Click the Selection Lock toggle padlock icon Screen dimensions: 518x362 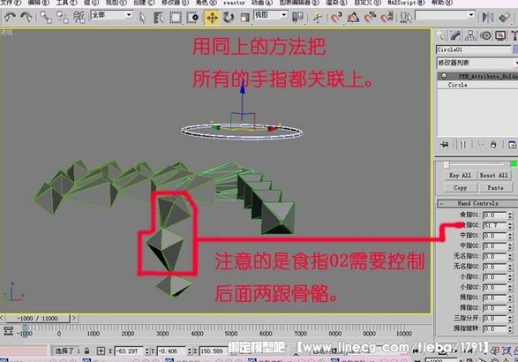click(x=86, y=351)
